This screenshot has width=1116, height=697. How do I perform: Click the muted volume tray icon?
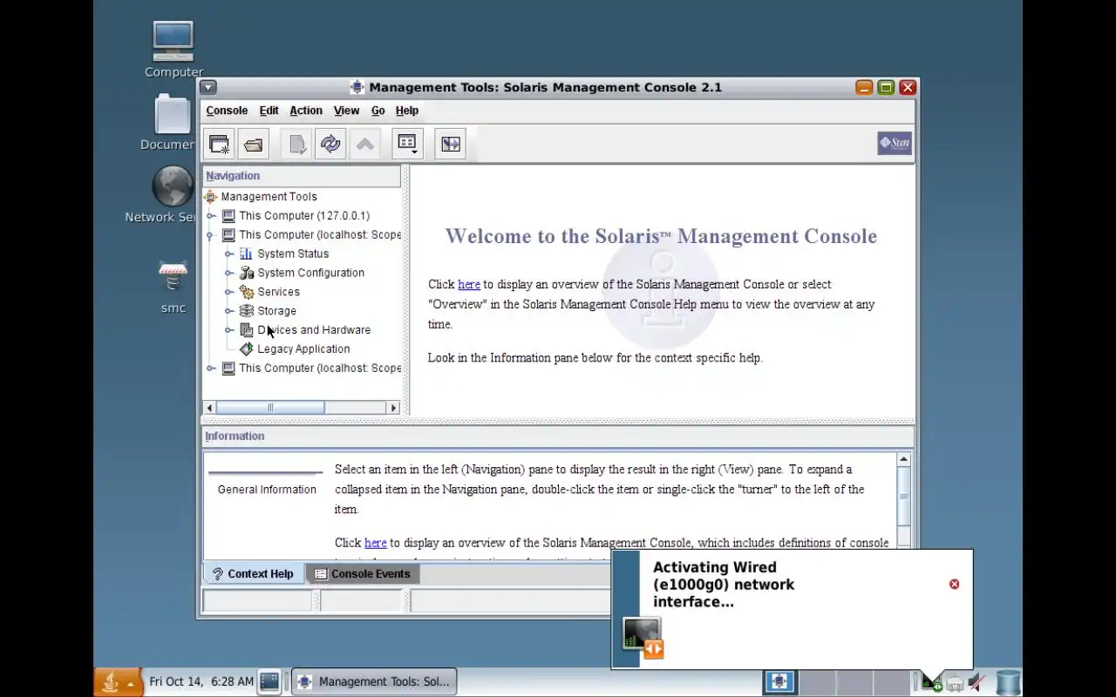977,682
